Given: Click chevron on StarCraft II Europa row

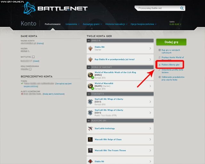Looking at the screenshot, I should tap(150, 102).
